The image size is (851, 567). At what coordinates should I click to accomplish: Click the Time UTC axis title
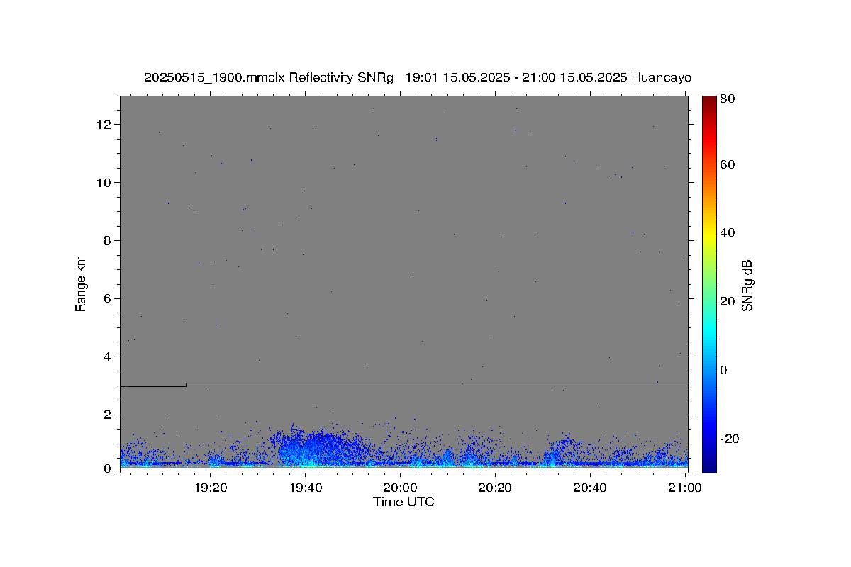coord(404,502)
